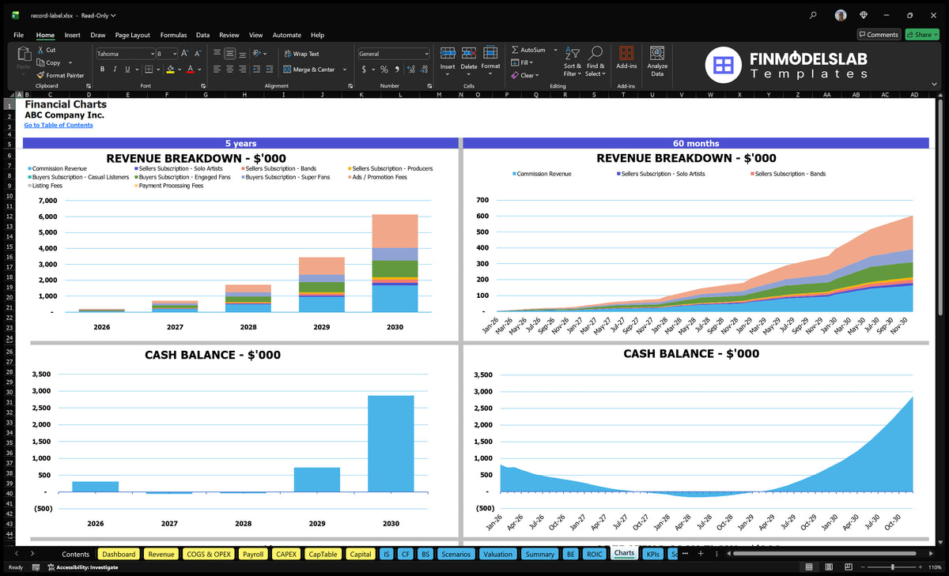Toggle Center horizontal alignment
This screenshot has width=949, height=576.
click(229, 70)
